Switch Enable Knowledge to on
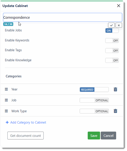Viewport: 127px width, 151px height. tap(112, 61)
